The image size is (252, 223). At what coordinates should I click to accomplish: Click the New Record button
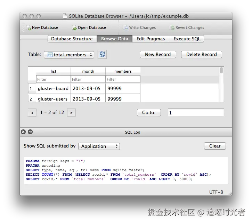(x=158, y=54)
